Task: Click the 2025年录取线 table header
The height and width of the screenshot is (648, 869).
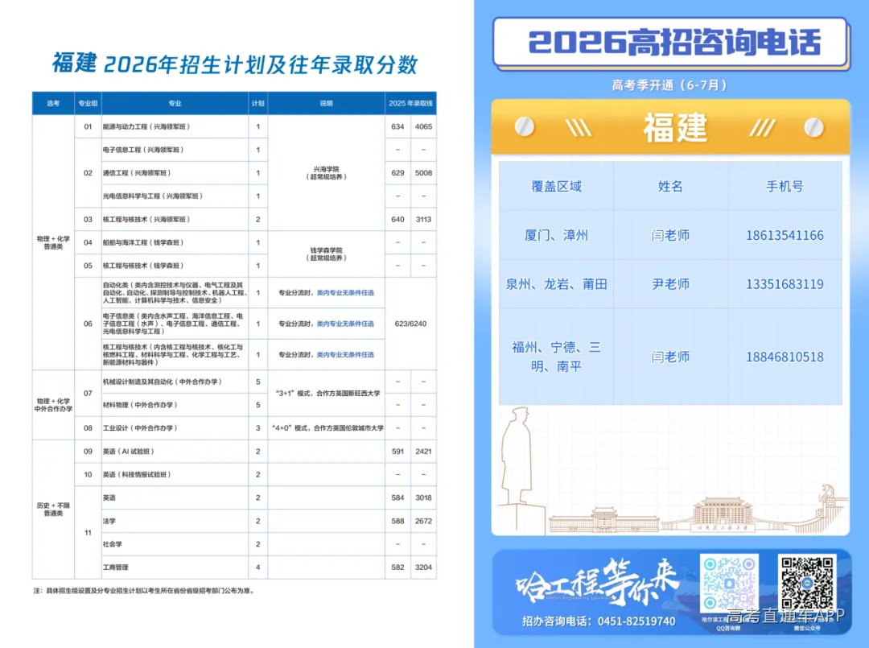Action: 410,103
